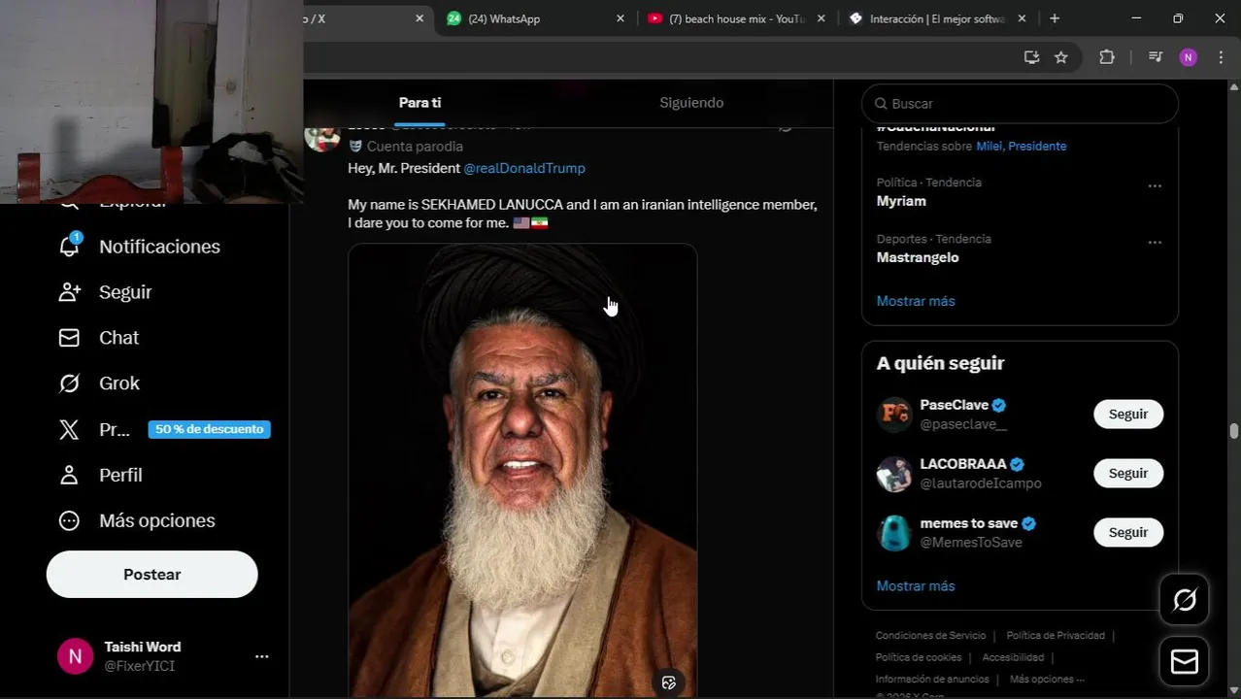Open the Seguir people icon
This screenshot has width=1241, height=699.
[69, 292]
